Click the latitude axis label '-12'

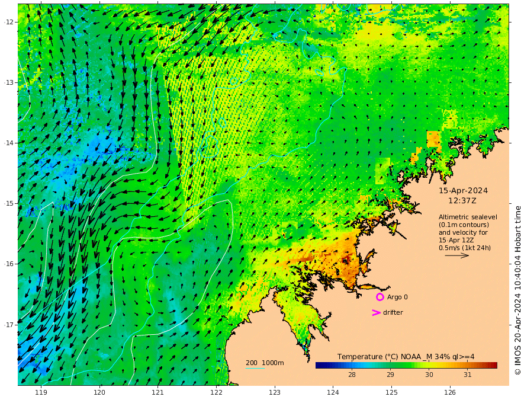coord(9,22)
